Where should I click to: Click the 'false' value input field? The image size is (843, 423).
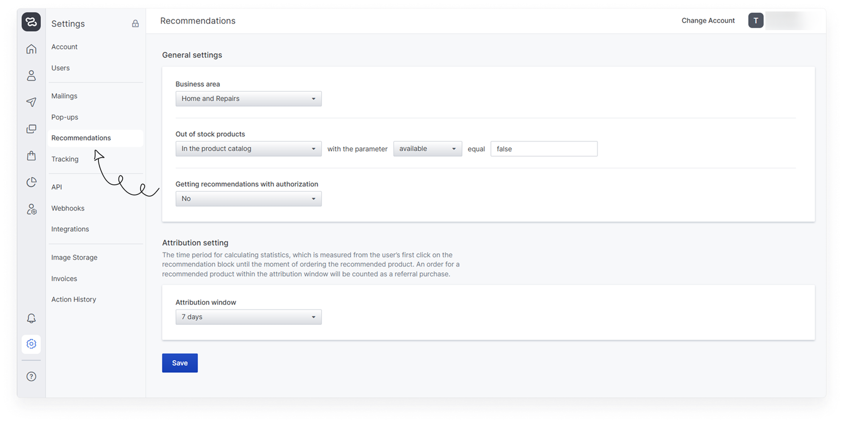pyautogui.click(x=543, y=149)
